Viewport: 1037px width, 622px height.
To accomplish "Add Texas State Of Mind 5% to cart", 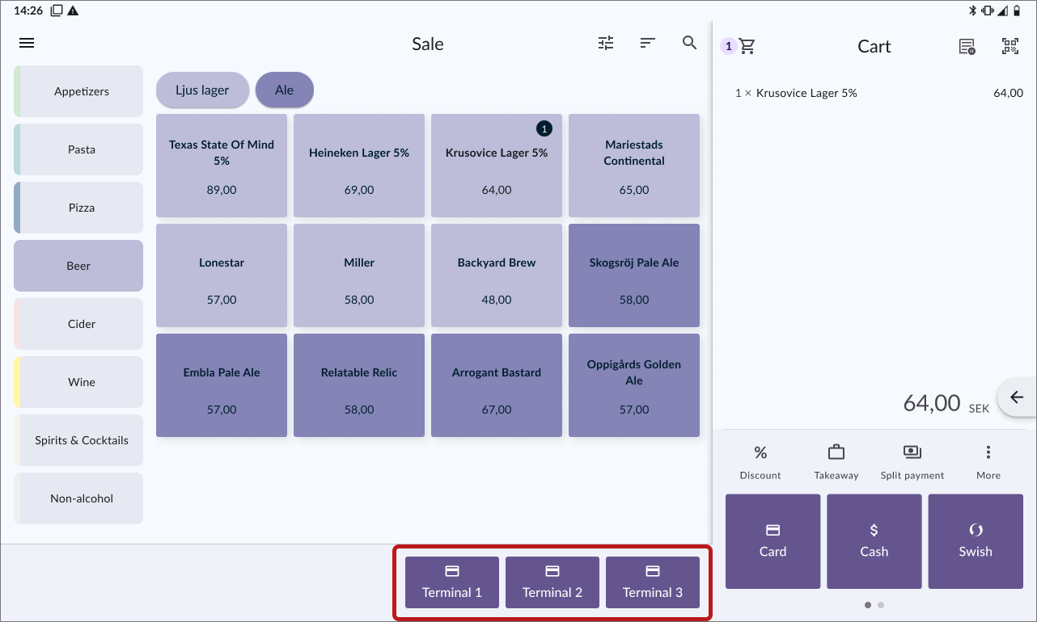I will (222, 166).
